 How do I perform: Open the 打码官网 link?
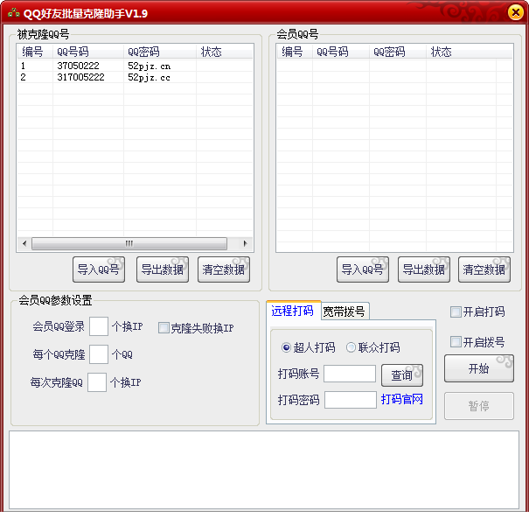click(402, 399)
